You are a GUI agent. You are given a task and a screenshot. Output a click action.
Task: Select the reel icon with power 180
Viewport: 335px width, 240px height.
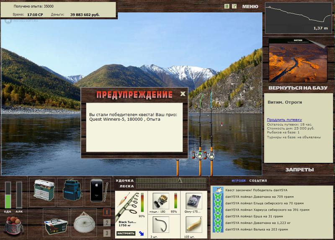tap(161, 201)
